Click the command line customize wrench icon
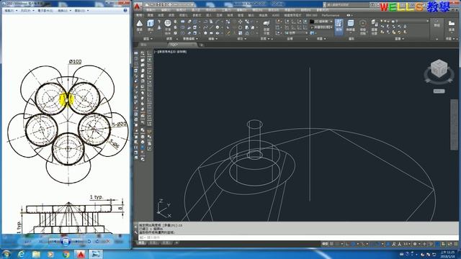The image size is (461, 259). pos(136,232)
